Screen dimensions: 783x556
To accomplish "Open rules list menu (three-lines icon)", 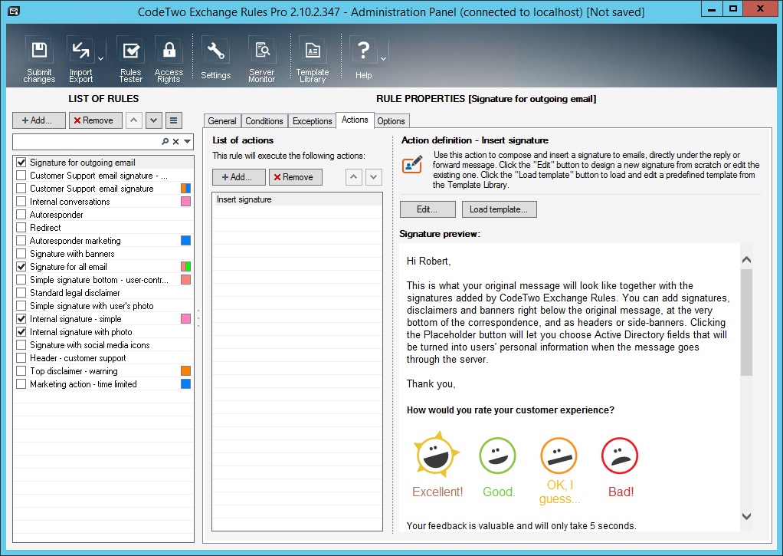I will point(173,120).
